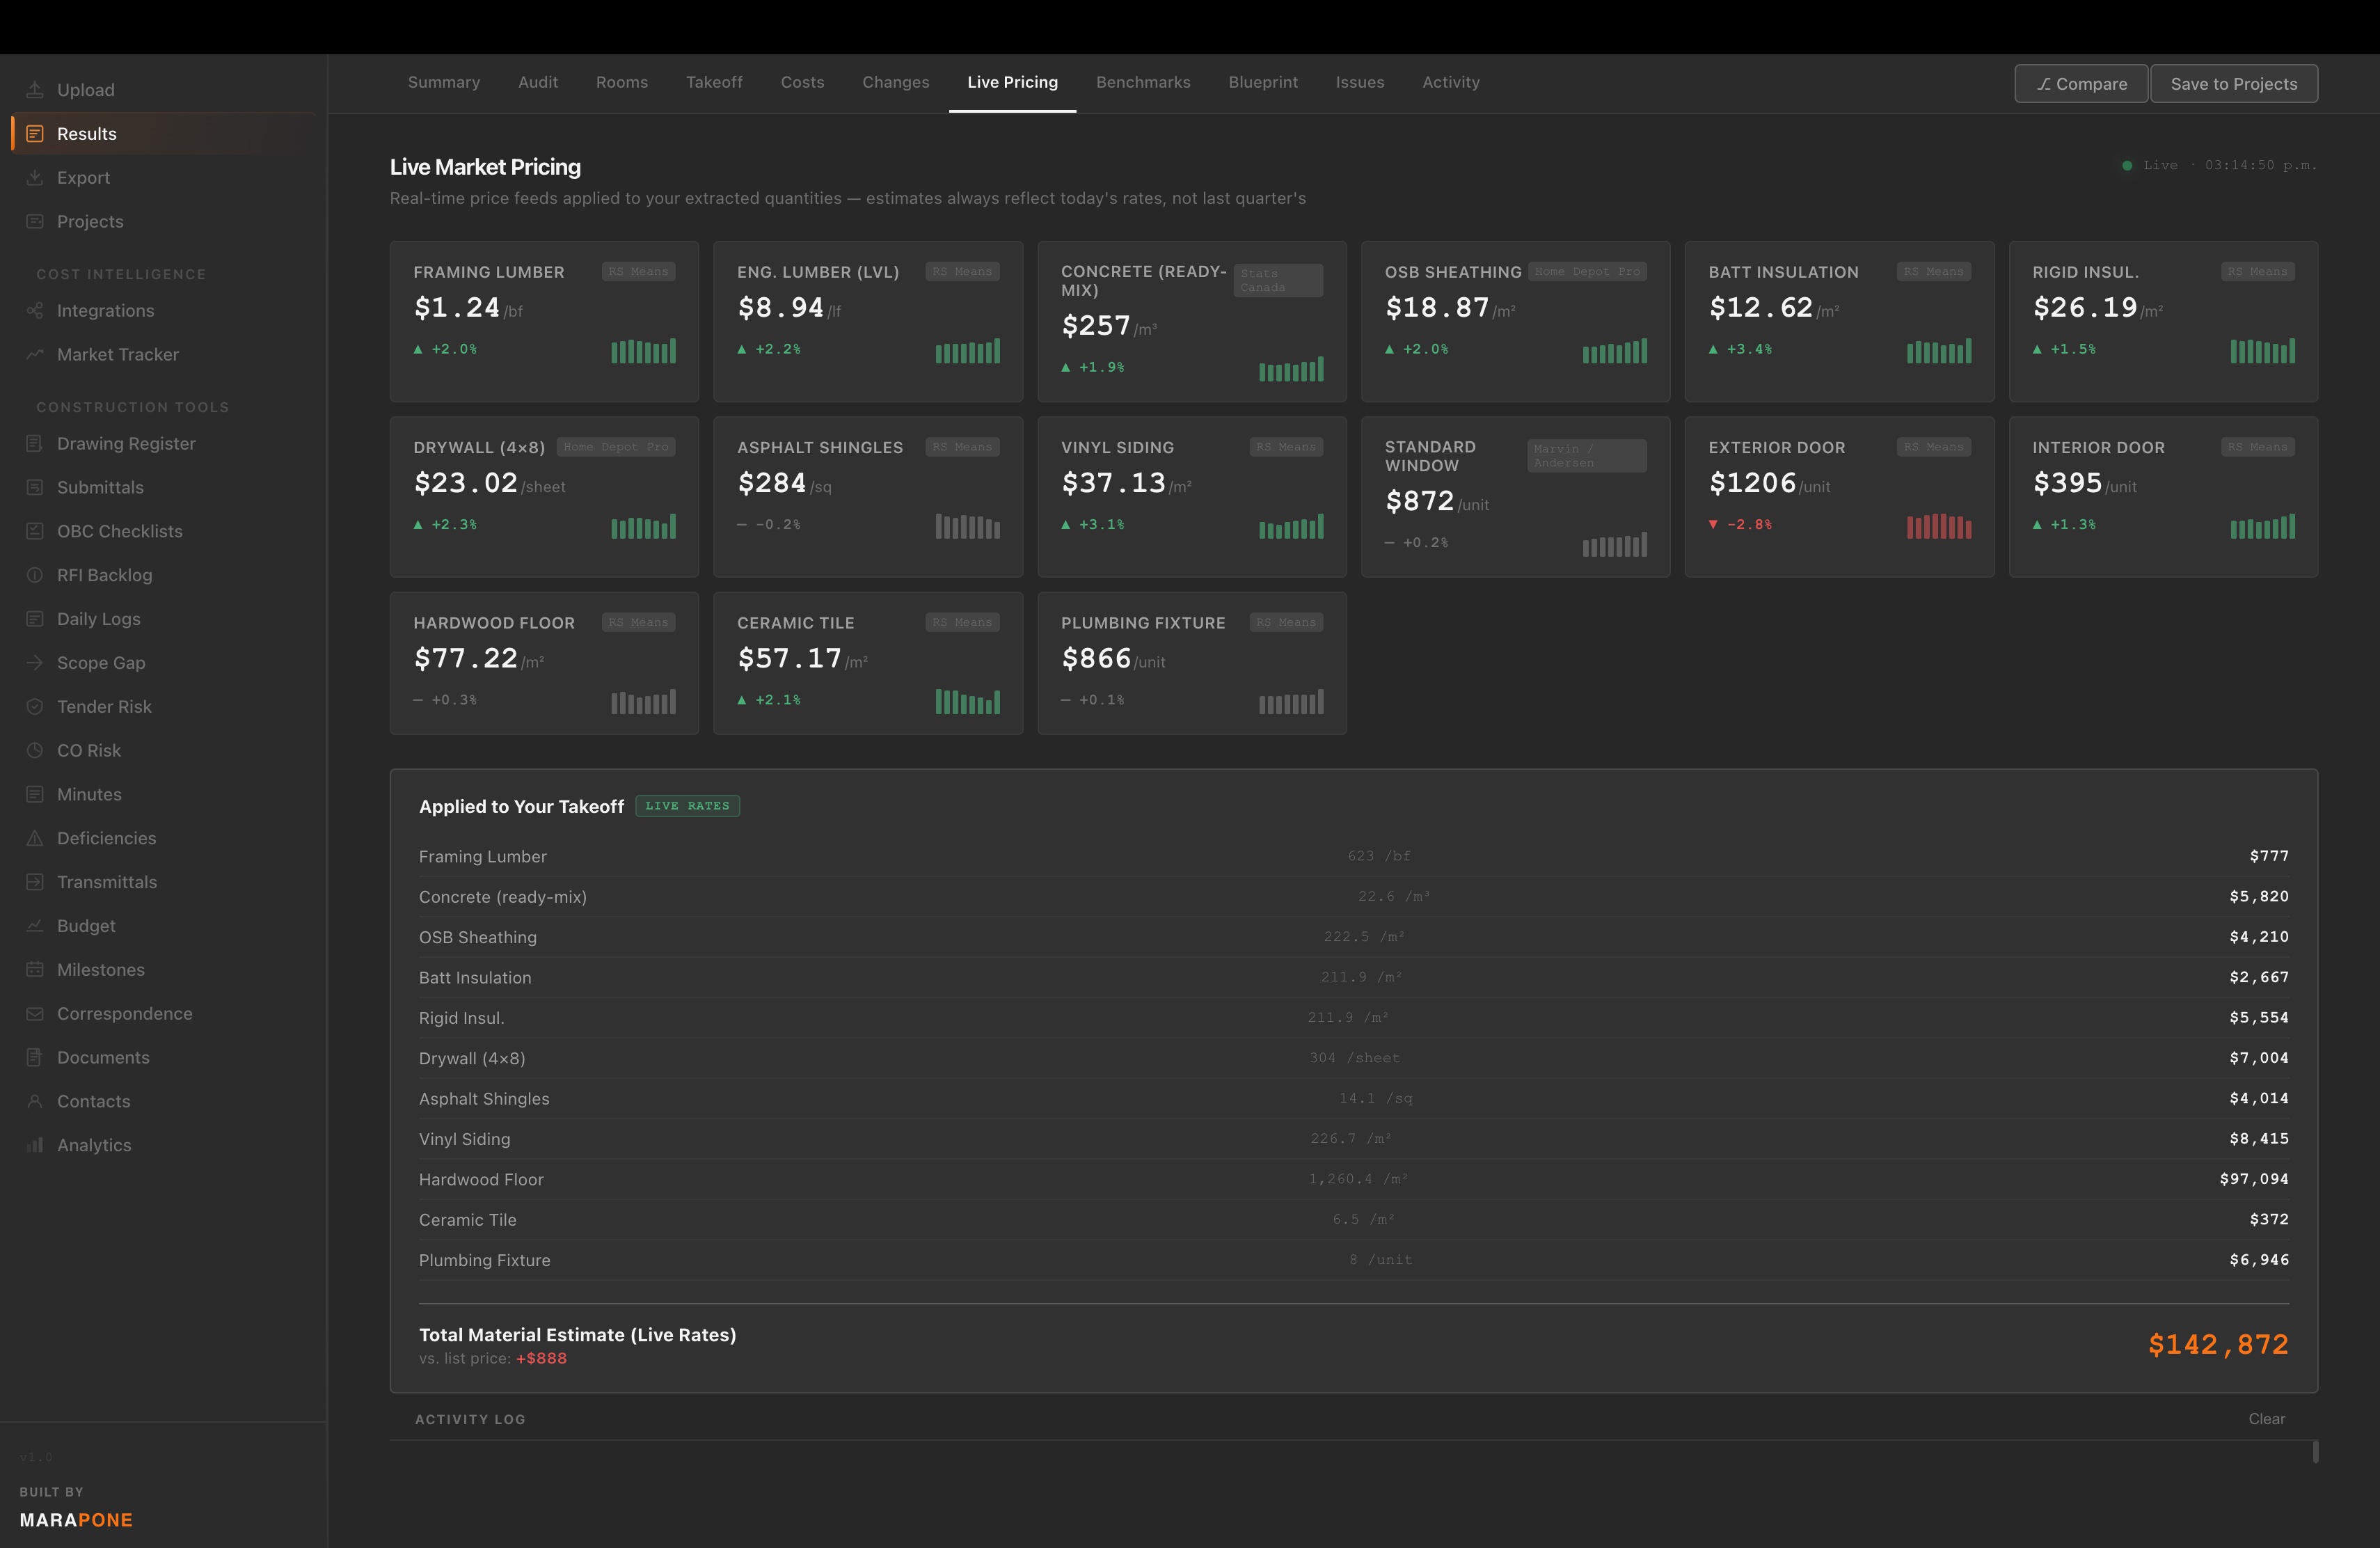The width and height of the screenshot is (2380, 1548).
Task: Click the Ceramic Tile green sparkline
Action: (x=967, y=701)
